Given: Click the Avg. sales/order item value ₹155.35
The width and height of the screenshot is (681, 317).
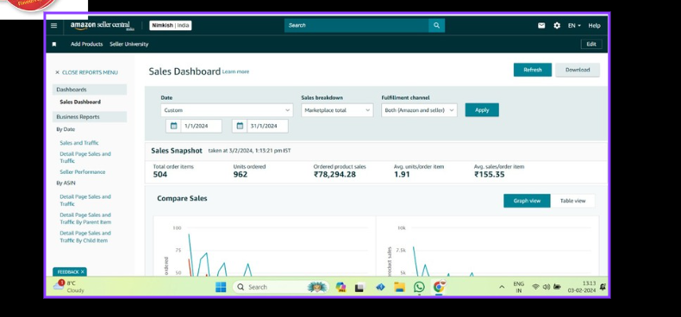Looking at the screenshot, I should tap(489, 175).
